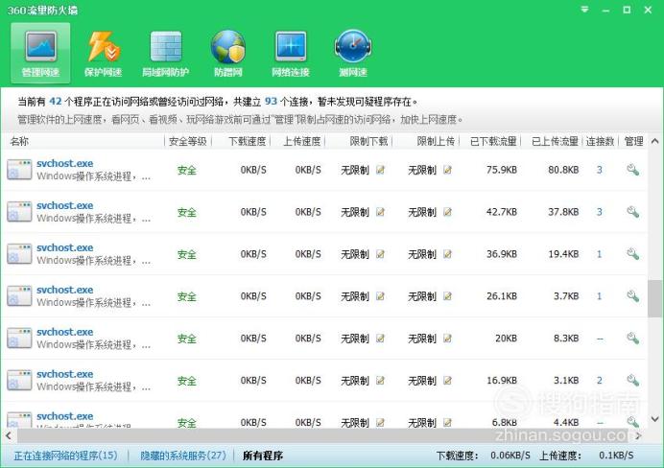
Task: Edit upload limit for svchost.exe with 20KB downloaded
Action: [447, 339]
